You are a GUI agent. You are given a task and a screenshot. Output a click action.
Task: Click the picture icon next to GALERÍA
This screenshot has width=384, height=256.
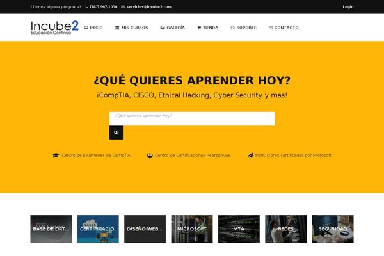pyautogui.click(x=163, y=28)
